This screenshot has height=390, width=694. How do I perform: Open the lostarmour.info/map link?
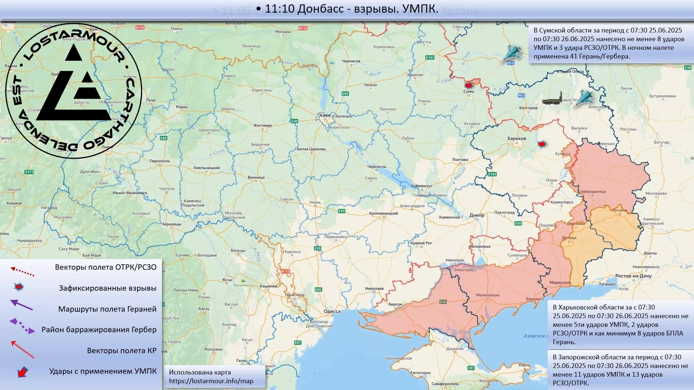pyautogui.click(x=211, y=381)
